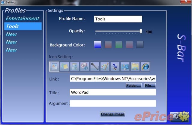
Task: Select the Control Panel icon
Action: (x=125, y=66)
